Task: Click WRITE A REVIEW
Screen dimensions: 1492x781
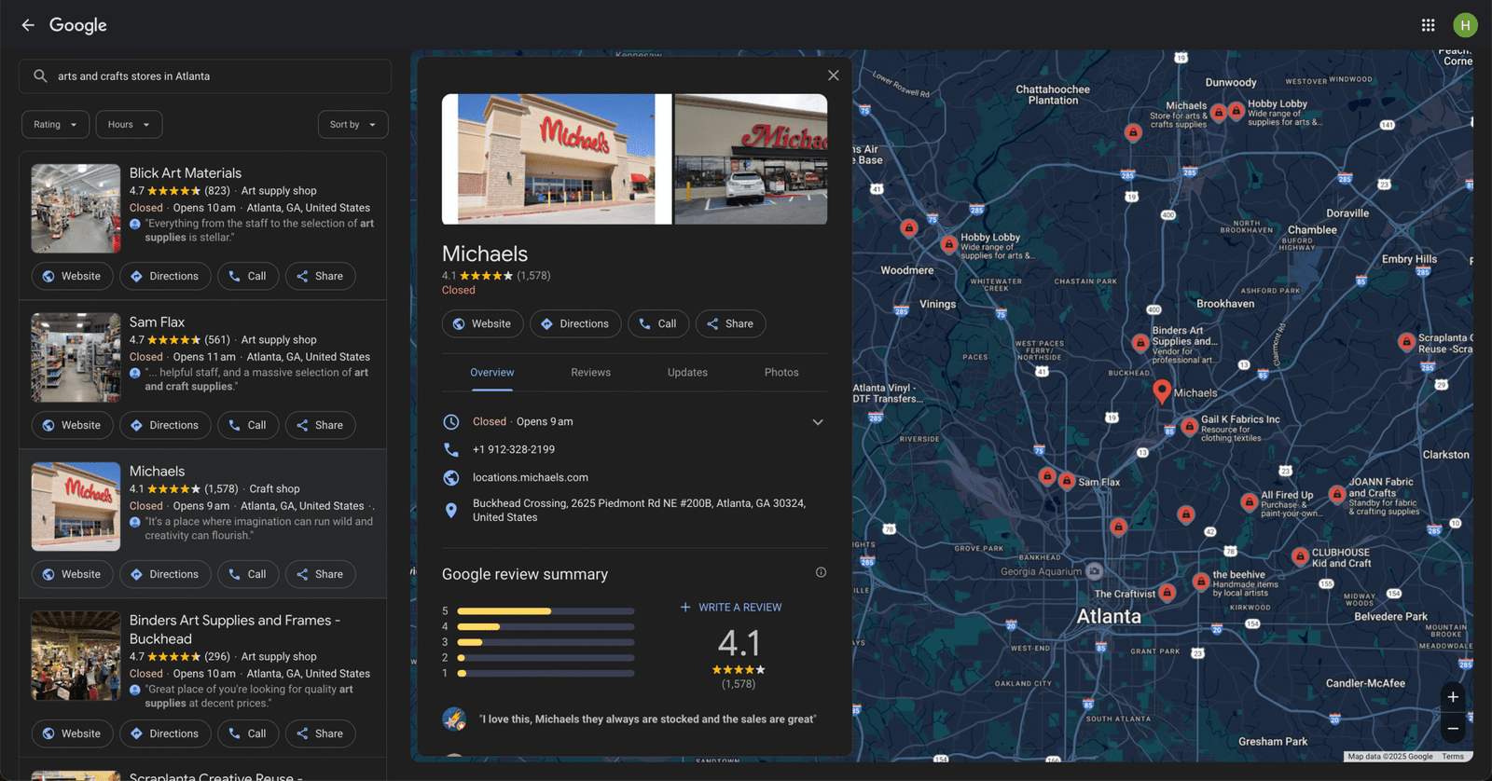Action: click(x=731, y=607)
